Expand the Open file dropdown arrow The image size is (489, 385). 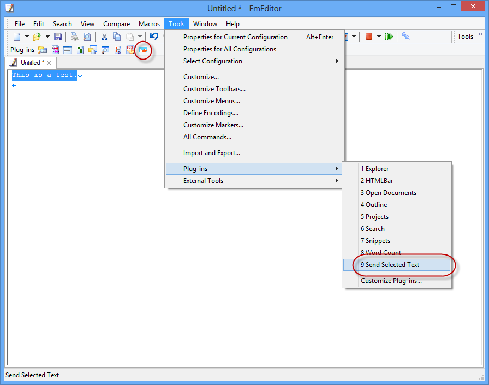coord(47,37)
